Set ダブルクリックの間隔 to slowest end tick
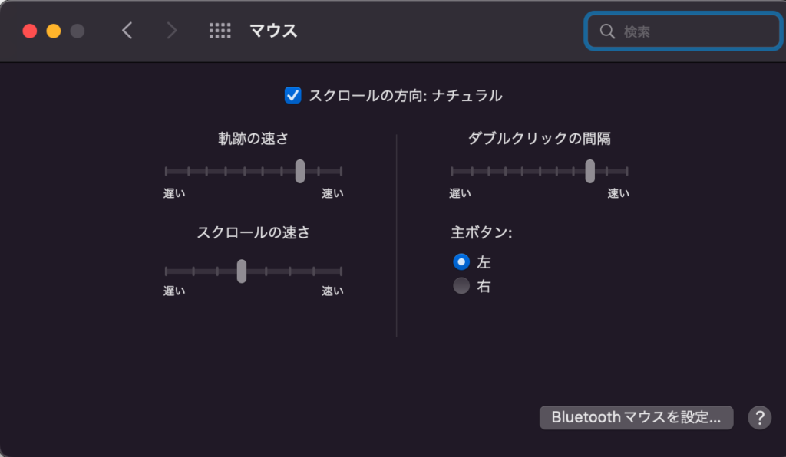This screenshot has width=786, height=457. pos(451,171)
